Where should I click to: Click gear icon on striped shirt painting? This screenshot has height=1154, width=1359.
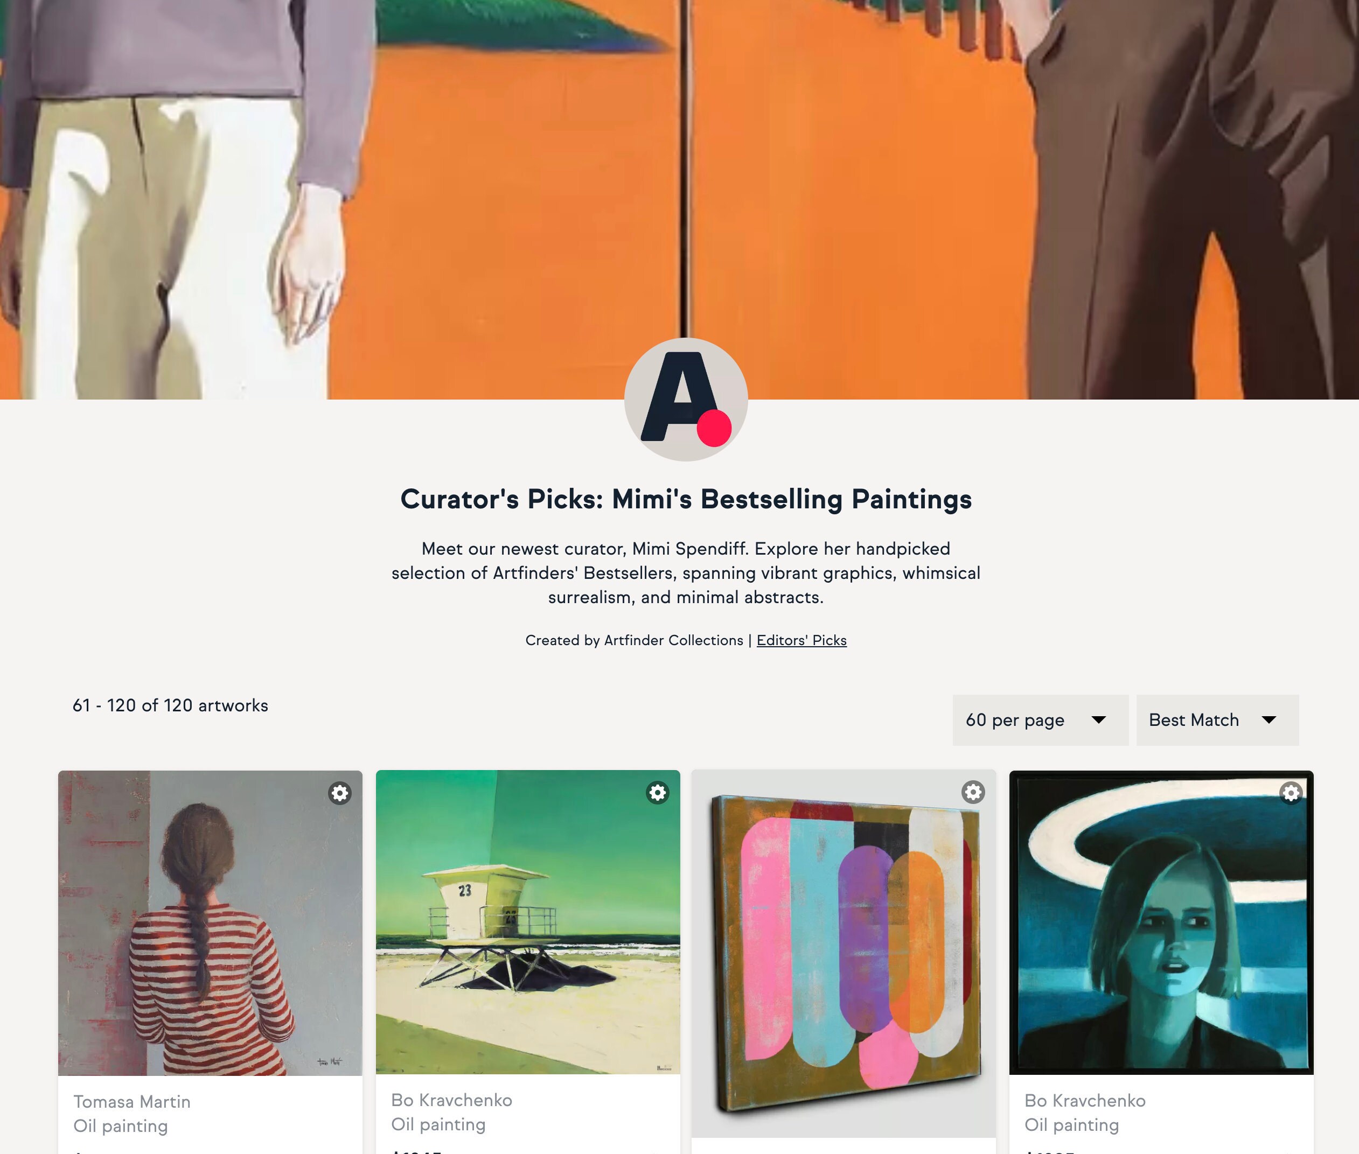click(339, 793)
